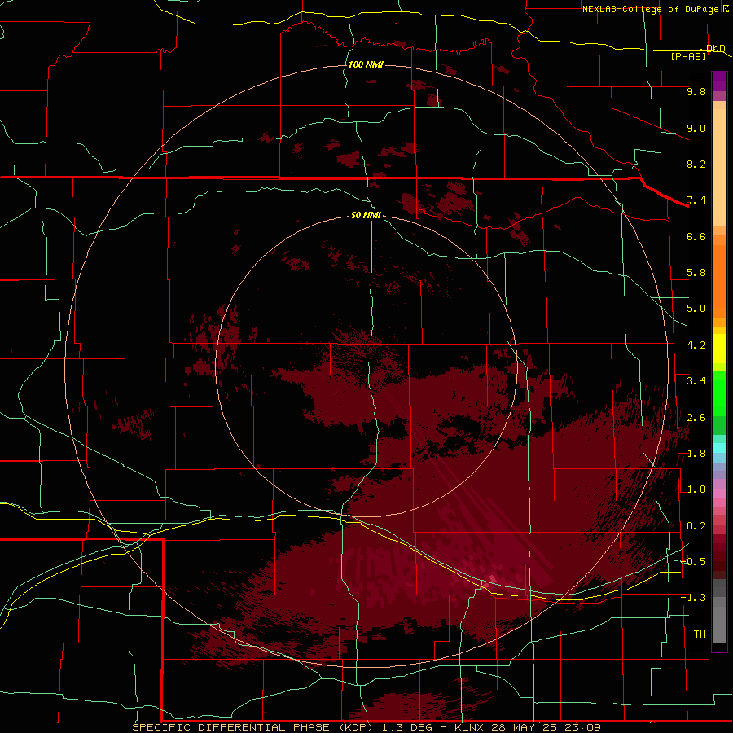Pick the bright yellow band on the scale
Screen dimensions: 733x733
tap(719, 349)
